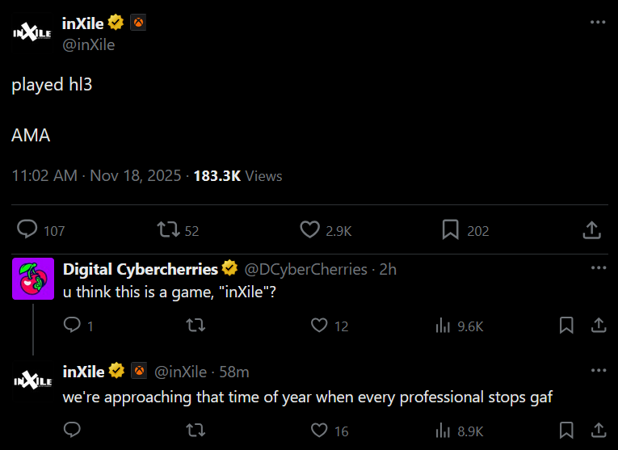Open the @inXile handle under main author

click(88, 44)
